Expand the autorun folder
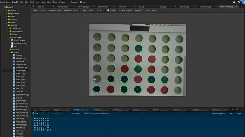 [x=6, y=10]
